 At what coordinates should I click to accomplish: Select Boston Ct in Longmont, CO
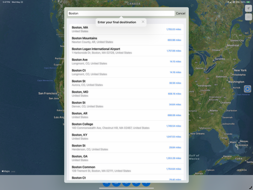126,72
